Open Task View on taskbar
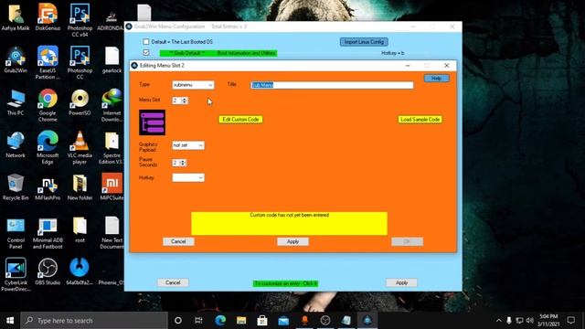585x329 pixels. pos(198,321)
